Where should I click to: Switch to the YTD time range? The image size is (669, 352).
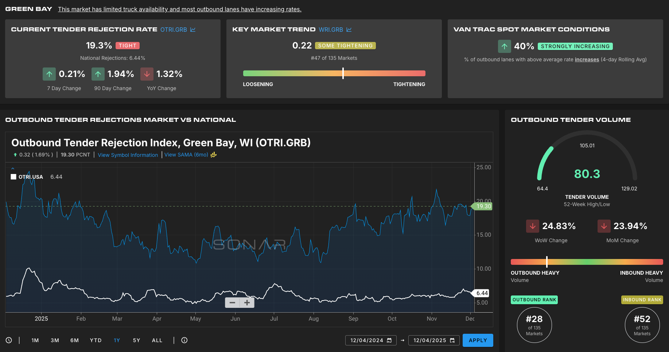[96, 340]
